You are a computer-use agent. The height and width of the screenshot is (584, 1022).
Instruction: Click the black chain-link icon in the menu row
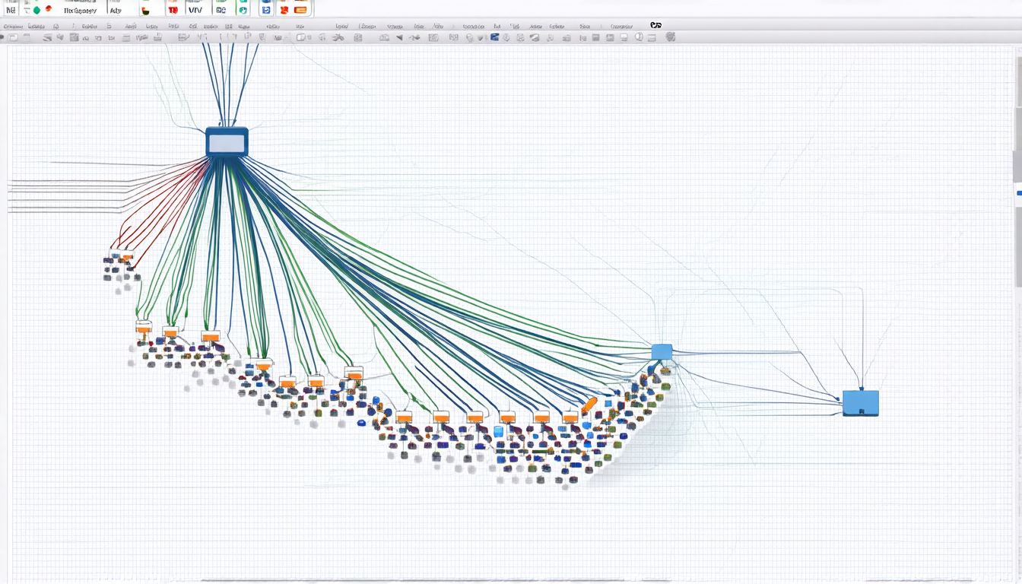(x=655, y=25)
